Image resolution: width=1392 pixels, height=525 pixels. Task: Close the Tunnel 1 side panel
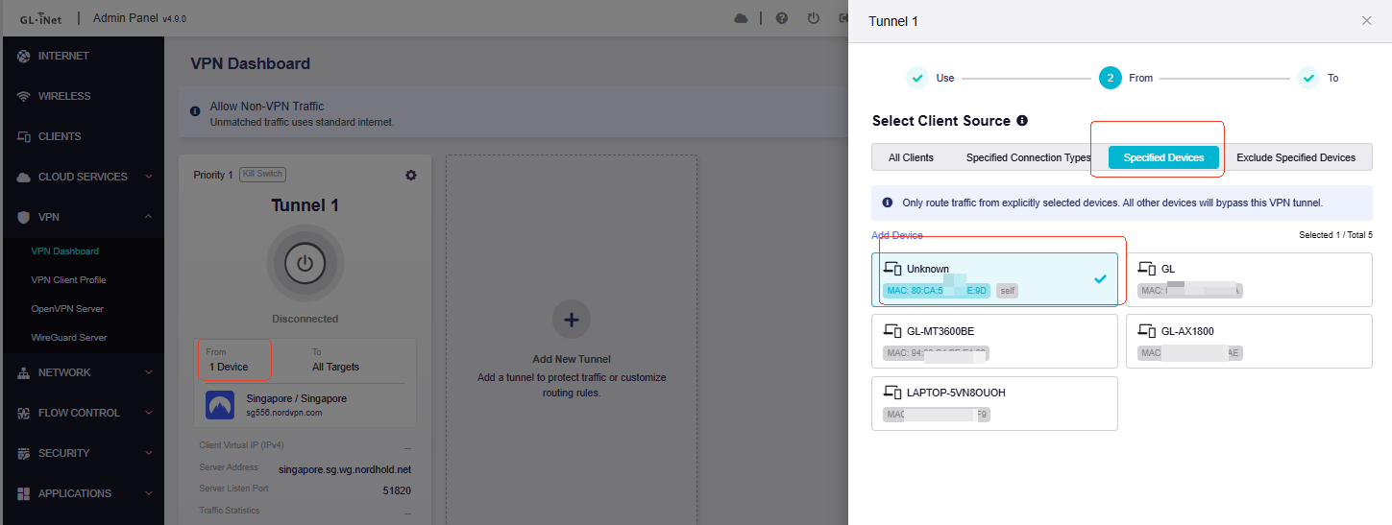[x=1366, y=20]
